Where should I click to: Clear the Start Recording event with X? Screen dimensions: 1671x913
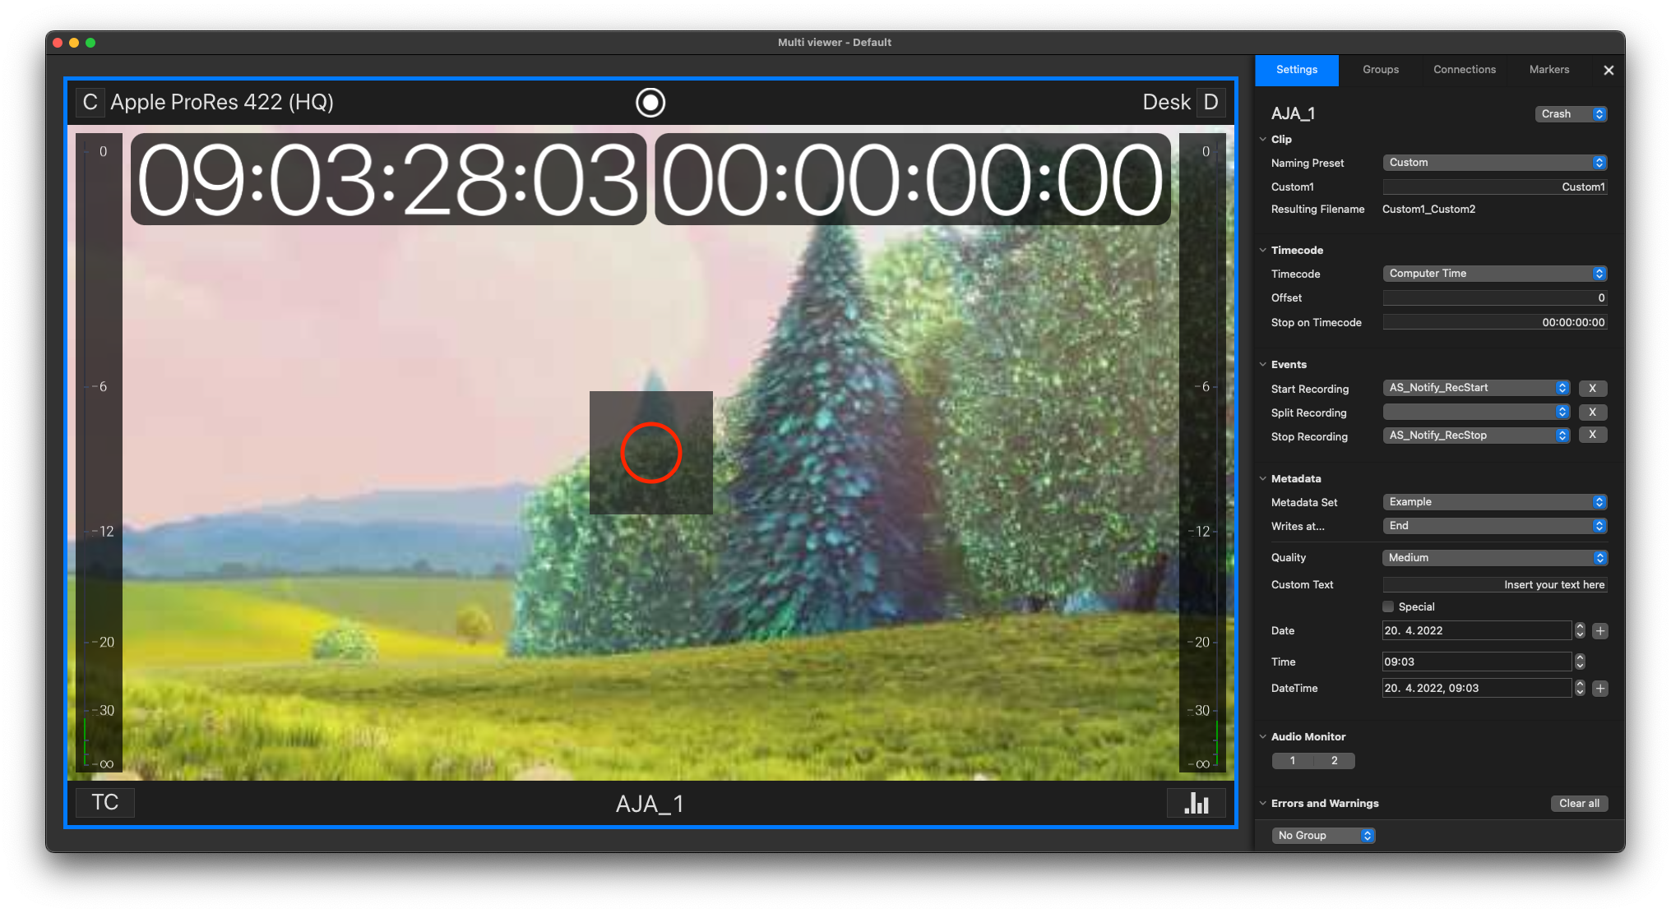(x=1592, y=388)
